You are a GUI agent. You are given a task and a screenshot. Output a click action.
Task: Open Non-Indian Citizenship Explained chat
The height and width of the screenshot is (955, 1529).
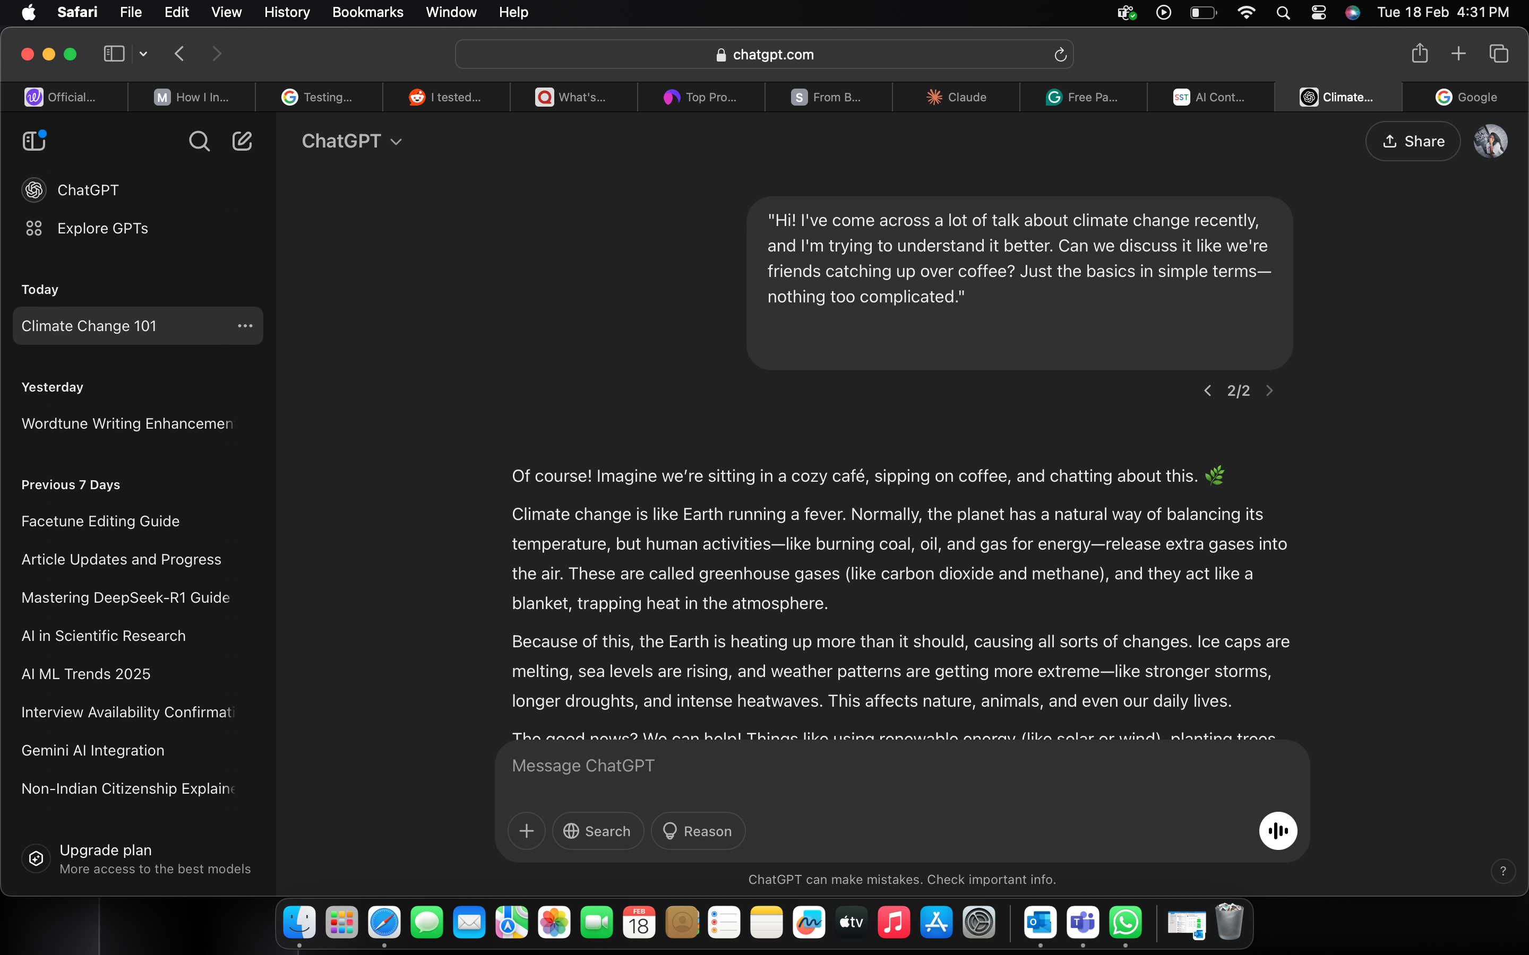pyautogui.click(x=138, y=789)
